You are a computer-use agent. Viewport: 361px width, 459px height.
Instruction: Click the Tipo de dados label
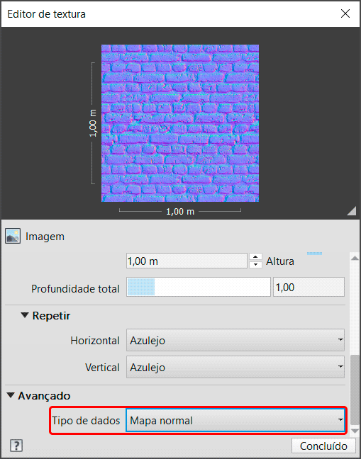click(x=86, y=421)
